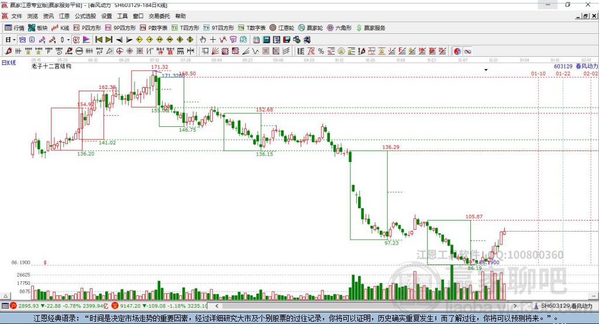The image size is (599, 324).
Task: Open the 工具 menu
Action: tap(122, 16)
